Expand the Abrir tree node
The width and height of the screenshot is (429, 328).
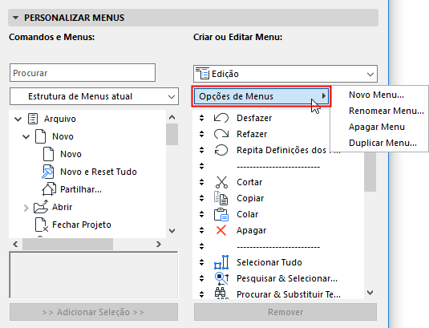(26, 208)
